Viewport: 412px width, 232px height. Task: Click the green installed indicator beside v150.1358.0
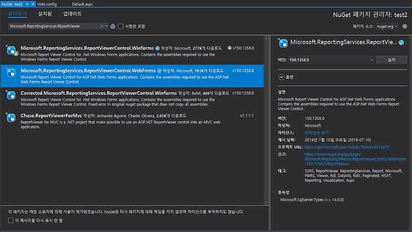[x=229, y=48]
